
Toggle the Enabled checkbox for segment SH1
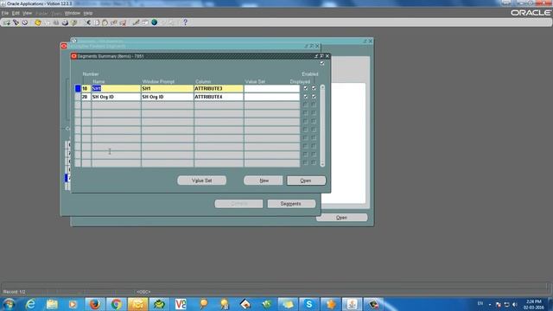(314, 88)
